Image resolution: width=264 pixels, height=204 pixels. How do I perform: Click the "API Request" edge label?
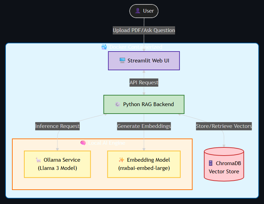point(144,83)
